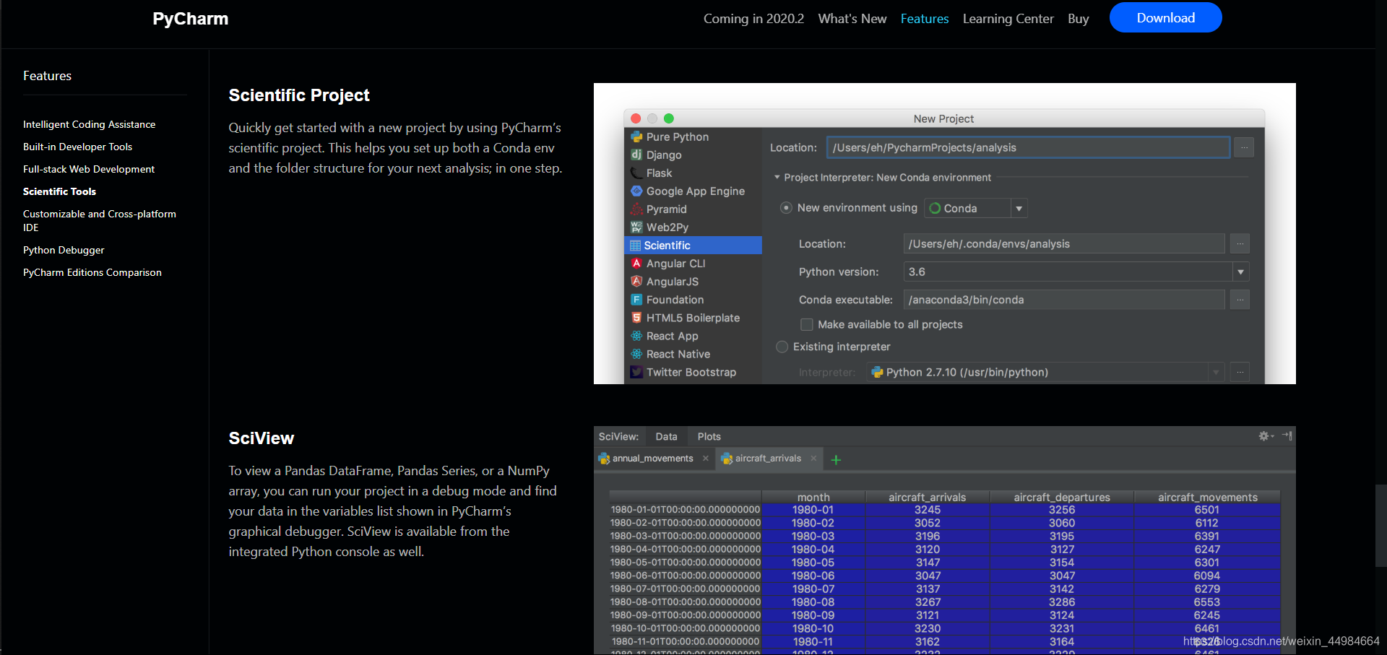
Task: Close the annual_movements tab
Action: click(706, 459)
